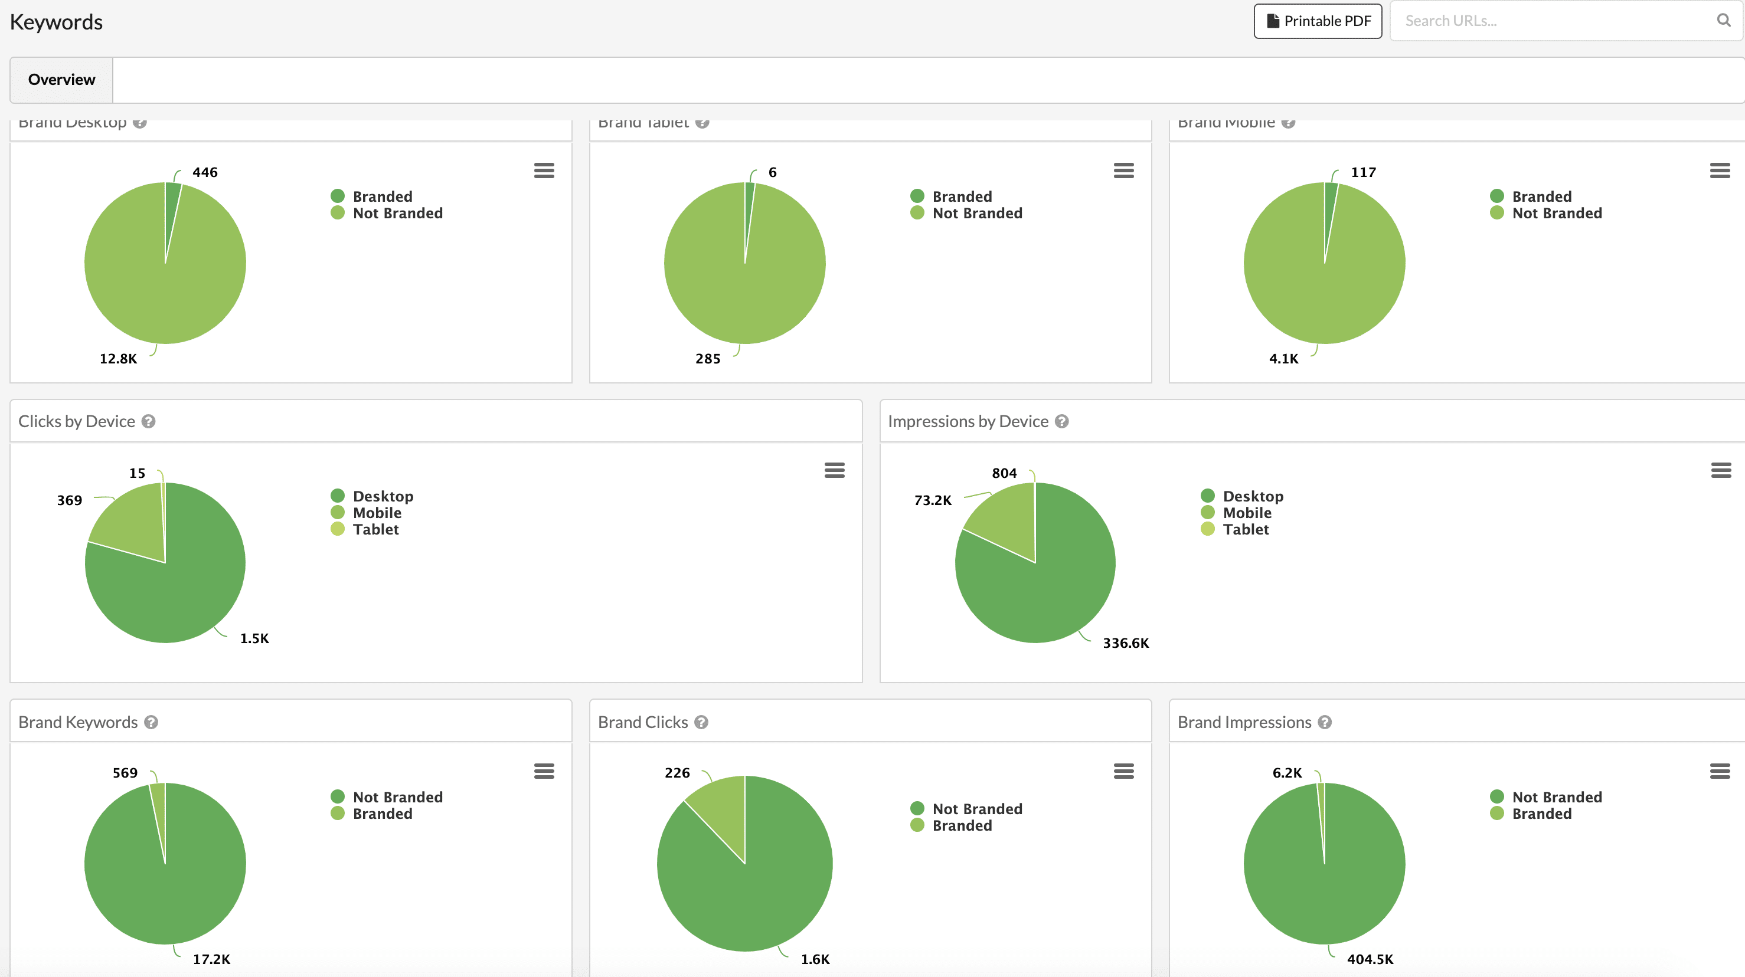Open the Brand Desktop chart hamburger menu
Image resolution: width=1745 pixels, height=977 pixels.
click(x=544, y=171)
